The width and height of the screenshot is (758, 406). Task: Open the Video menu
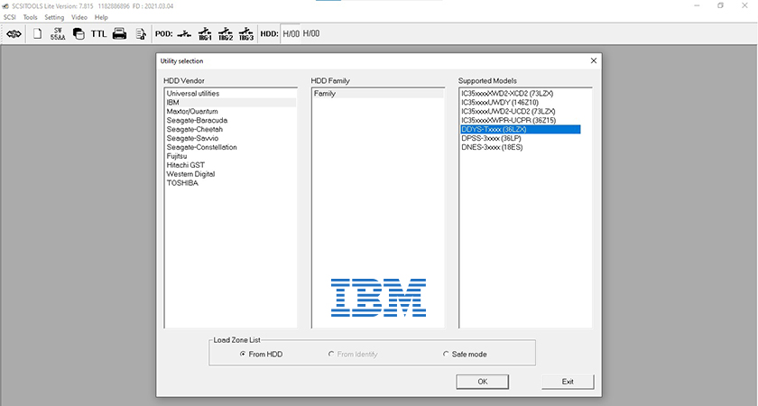coord(79,17)
